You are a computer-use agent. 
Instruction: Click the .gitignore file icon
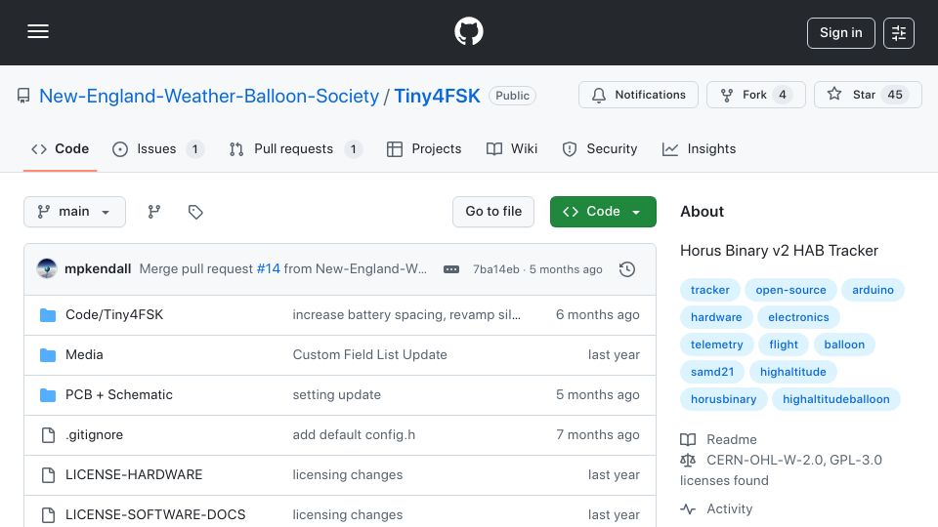[48, 435]
